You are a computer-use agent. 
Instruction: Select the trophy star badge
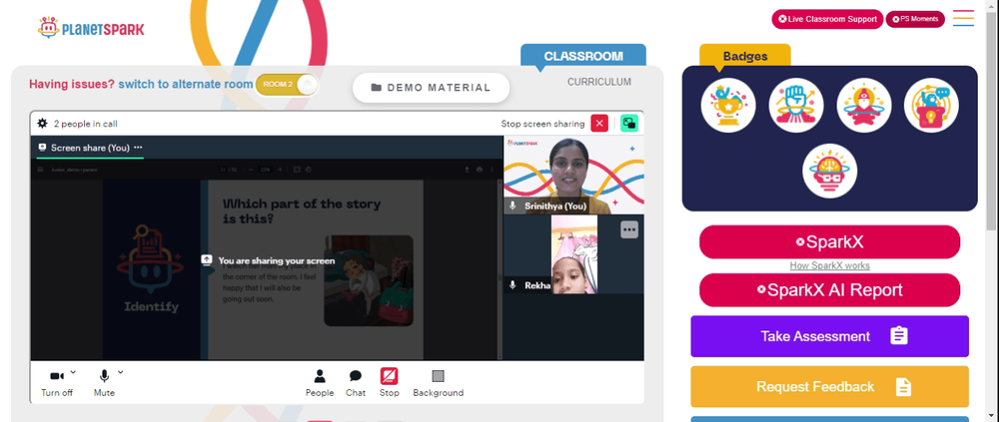coord(728,105)
